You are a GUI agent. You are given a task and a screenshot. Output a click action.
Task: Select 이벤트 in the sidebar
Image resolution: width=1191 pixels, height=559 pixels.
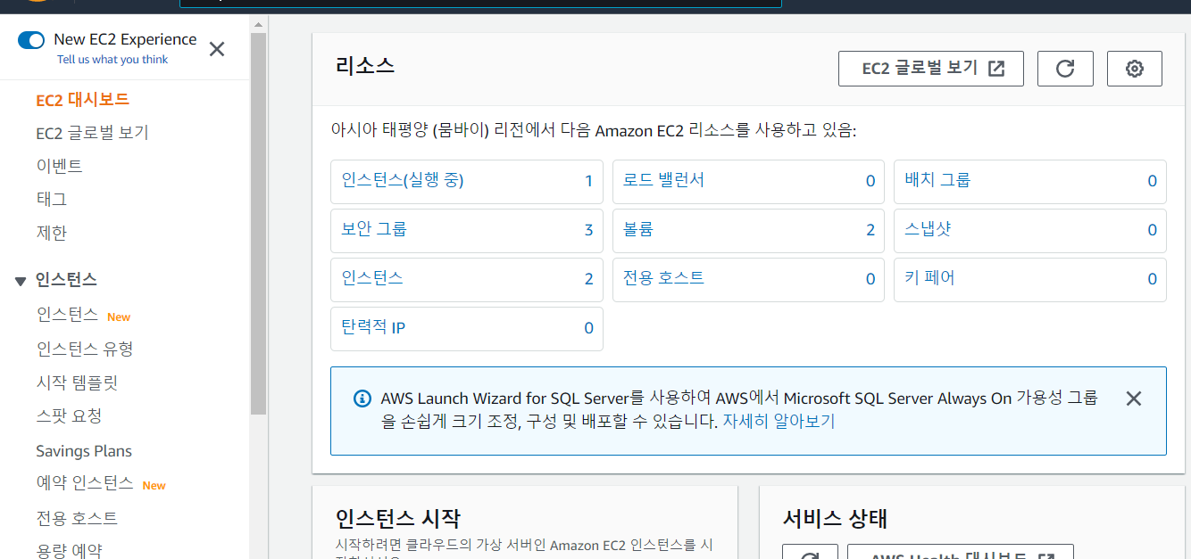pos(59,166)
